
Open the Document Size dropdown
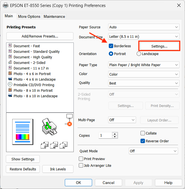coord(144,36)
